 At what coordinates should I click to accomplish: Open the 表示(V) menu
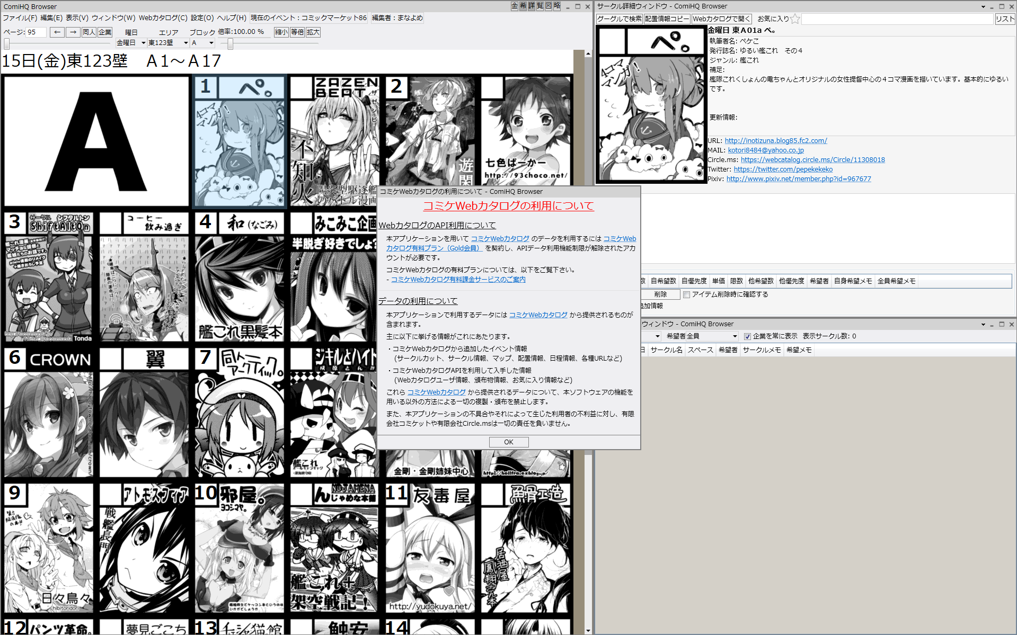coord(77,17)
